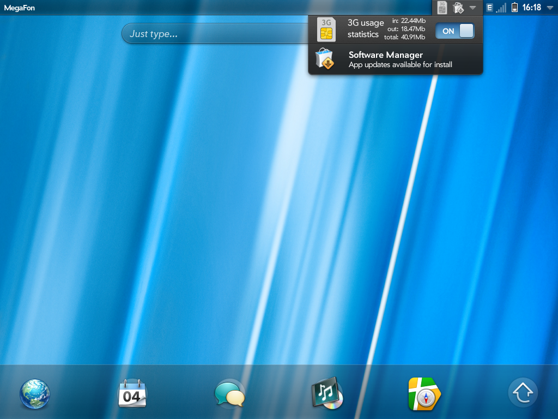Open the Maps navigation app
The height and width of the screenshot is (419, 558).
424,393
